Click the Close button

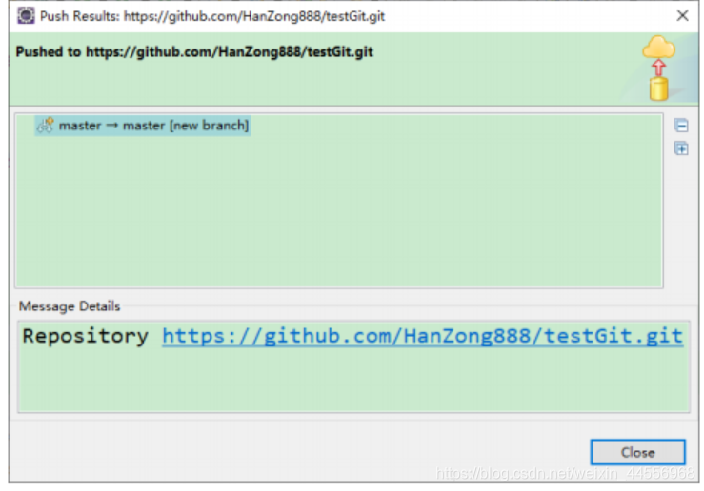637,452
